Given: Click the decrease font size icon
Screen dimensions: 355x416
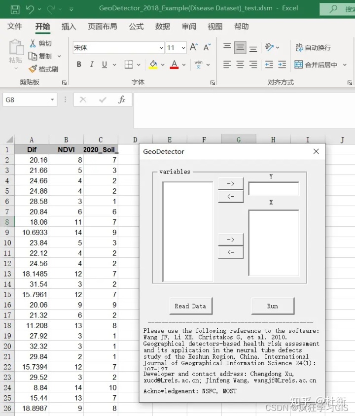Looking at the screenshot, I should click(207, 47).
